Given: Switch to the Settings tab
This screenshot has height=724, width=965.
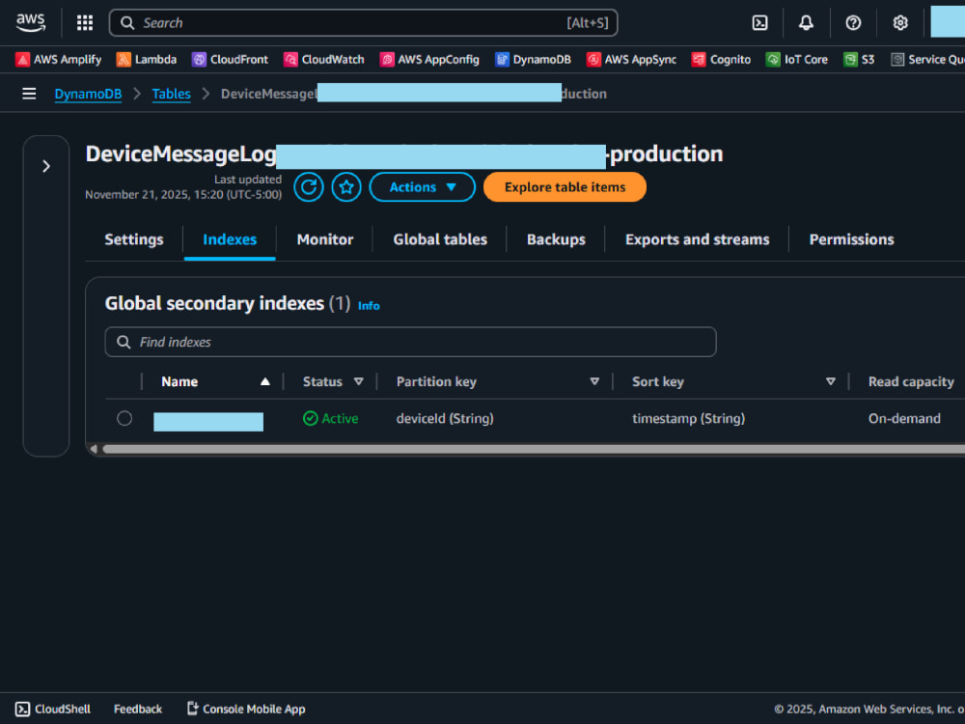Looking at the screenshot, I should (134, 239).
